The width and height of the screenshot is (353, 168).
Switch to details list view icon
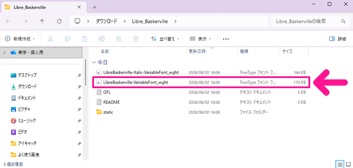click(x=340, y=164)
